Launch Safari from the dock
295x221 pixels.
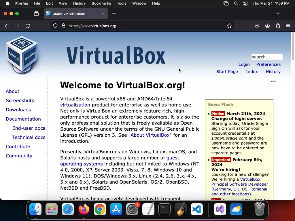pos(67,209)
